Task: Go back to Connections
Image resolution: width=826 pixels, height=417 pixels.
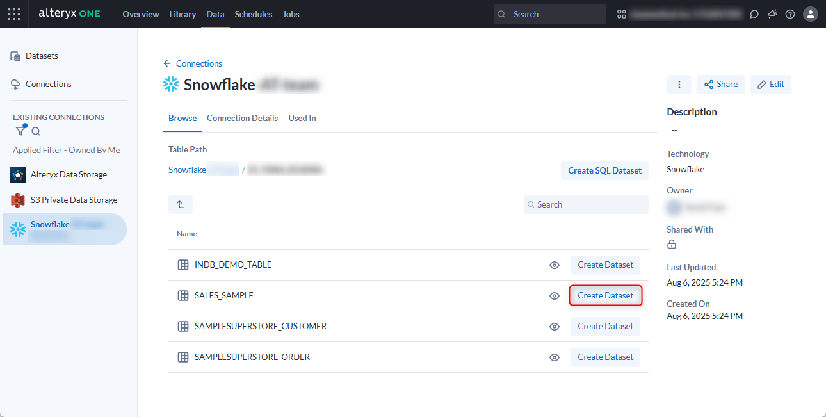Action: 193,63
